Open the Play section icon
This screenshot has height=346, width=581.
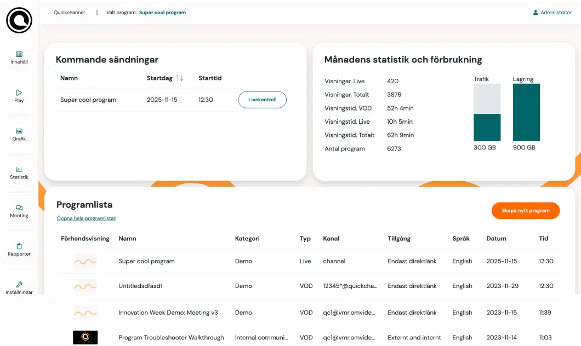tap(19, 93)
